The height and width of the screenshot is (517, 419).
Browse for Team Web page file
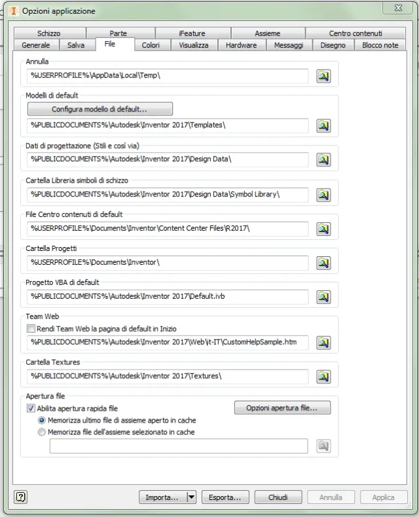click(x=323, y=343)
